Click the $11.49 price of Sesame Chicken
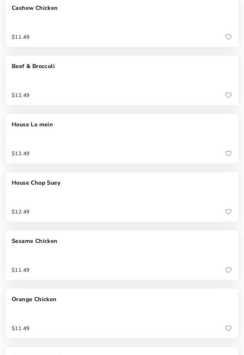The height and width of the screenshot is (355, 244). 21,270
